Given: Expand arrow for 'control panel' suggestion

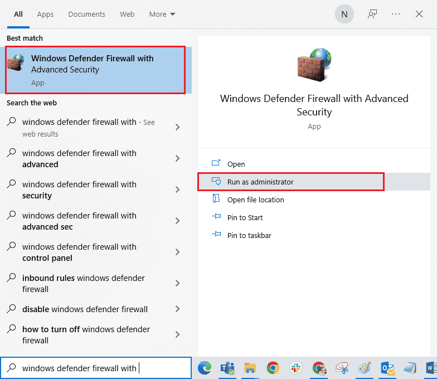Looking at the screenshot, I should (177, 252).
